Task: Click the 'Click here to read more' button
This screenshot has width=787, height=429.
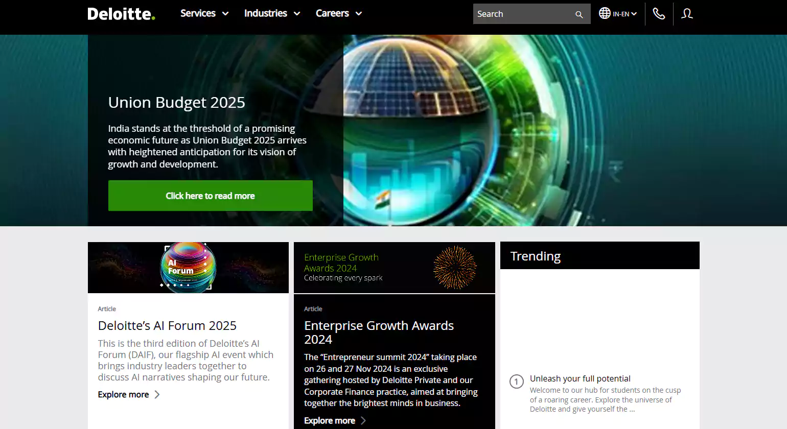Action: (210, 196)
